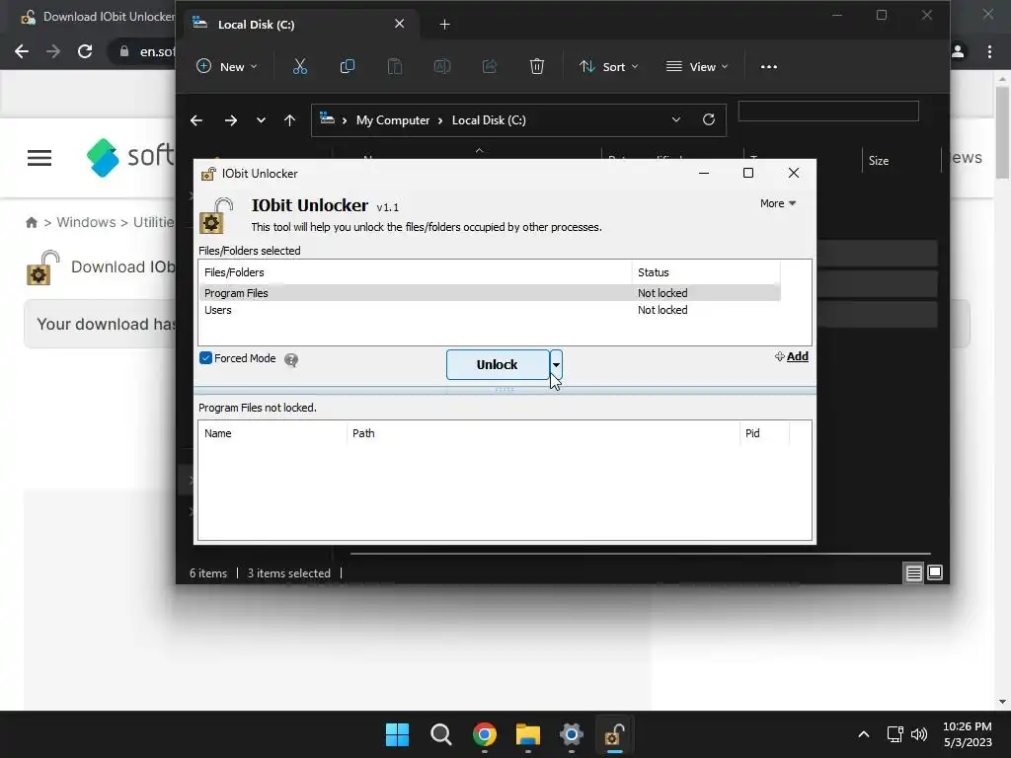This screenshot has width=1011, height=758.
Task: Click the File Explorer Cut icon
Action: [x=300, y=66]
